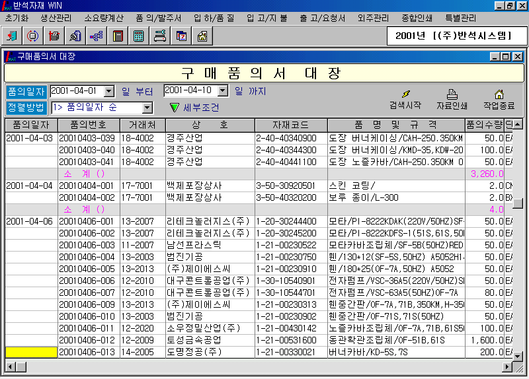Expand 세부조건 detailed conditions

[194, 108]
